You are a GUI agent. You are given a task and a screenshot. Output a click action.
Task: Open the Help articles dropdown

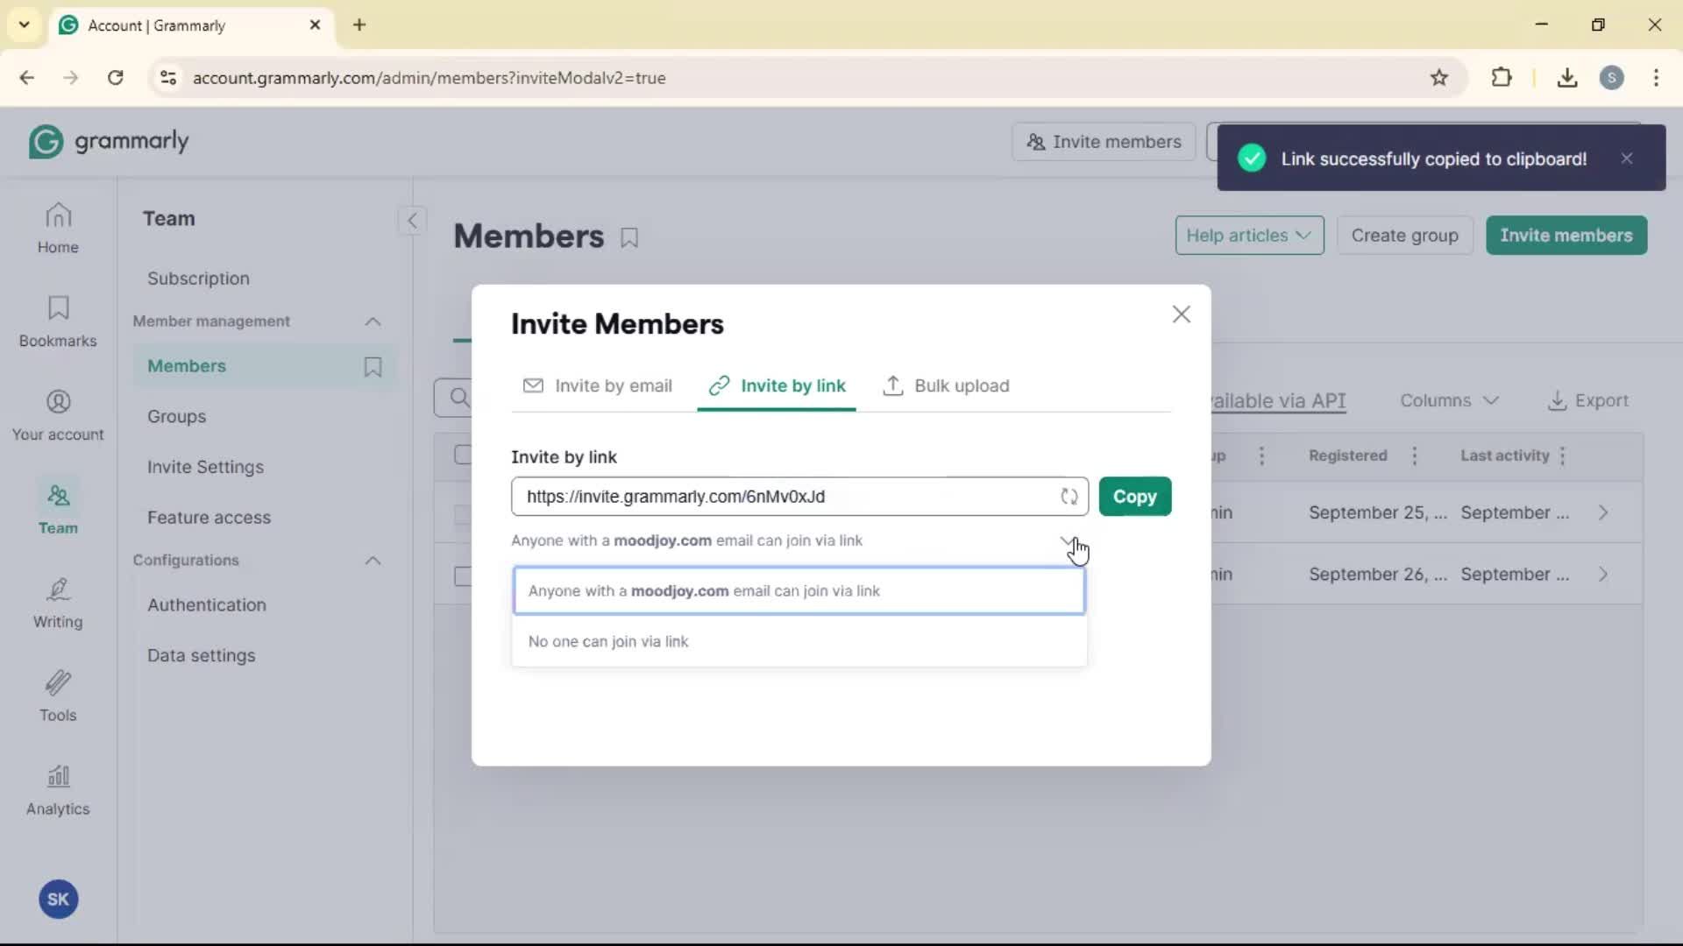click(x=1248, y=236)
